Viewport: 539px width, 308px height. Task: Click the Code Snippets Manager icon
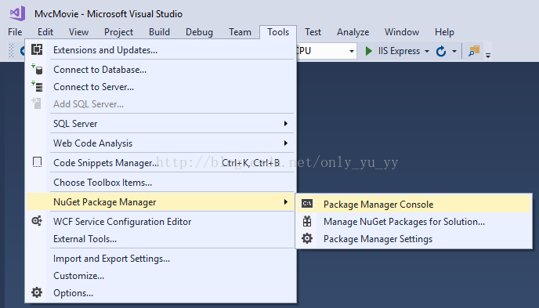point(37,162)
